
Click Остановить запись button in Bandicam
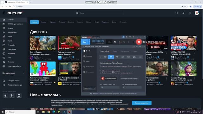(x=109, y=79)
